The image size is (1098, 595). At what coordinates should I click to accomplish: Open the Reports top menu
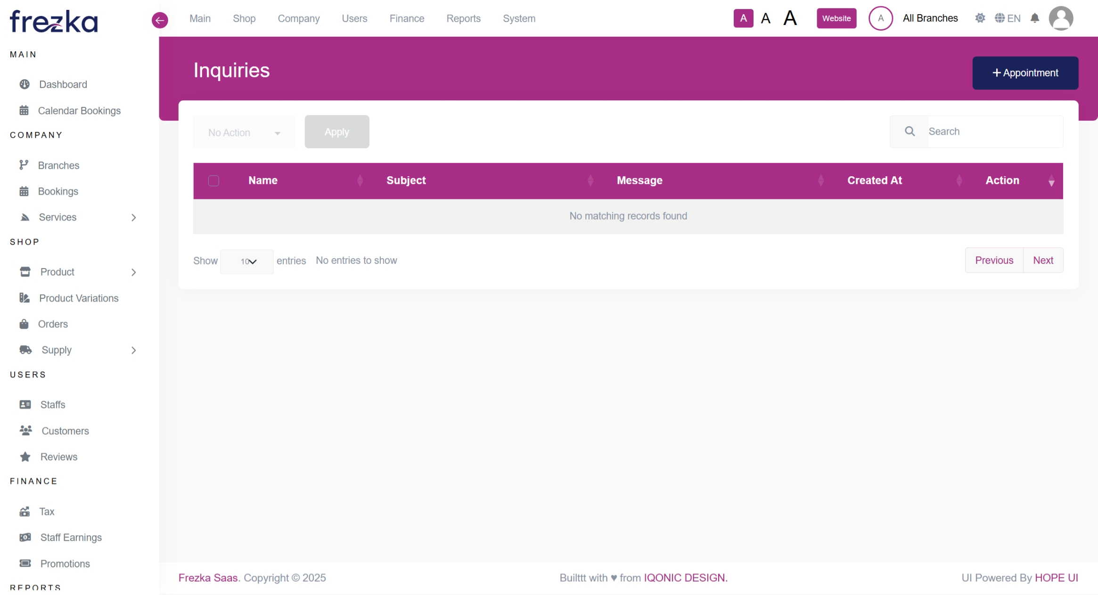[x=463, y=18]
